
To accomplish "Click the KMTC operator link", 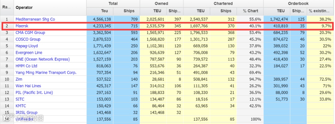I will click(20, 106).
